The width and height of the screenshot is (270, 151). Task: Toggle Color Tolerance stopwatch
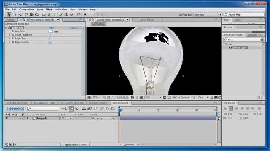click(13, 35)
